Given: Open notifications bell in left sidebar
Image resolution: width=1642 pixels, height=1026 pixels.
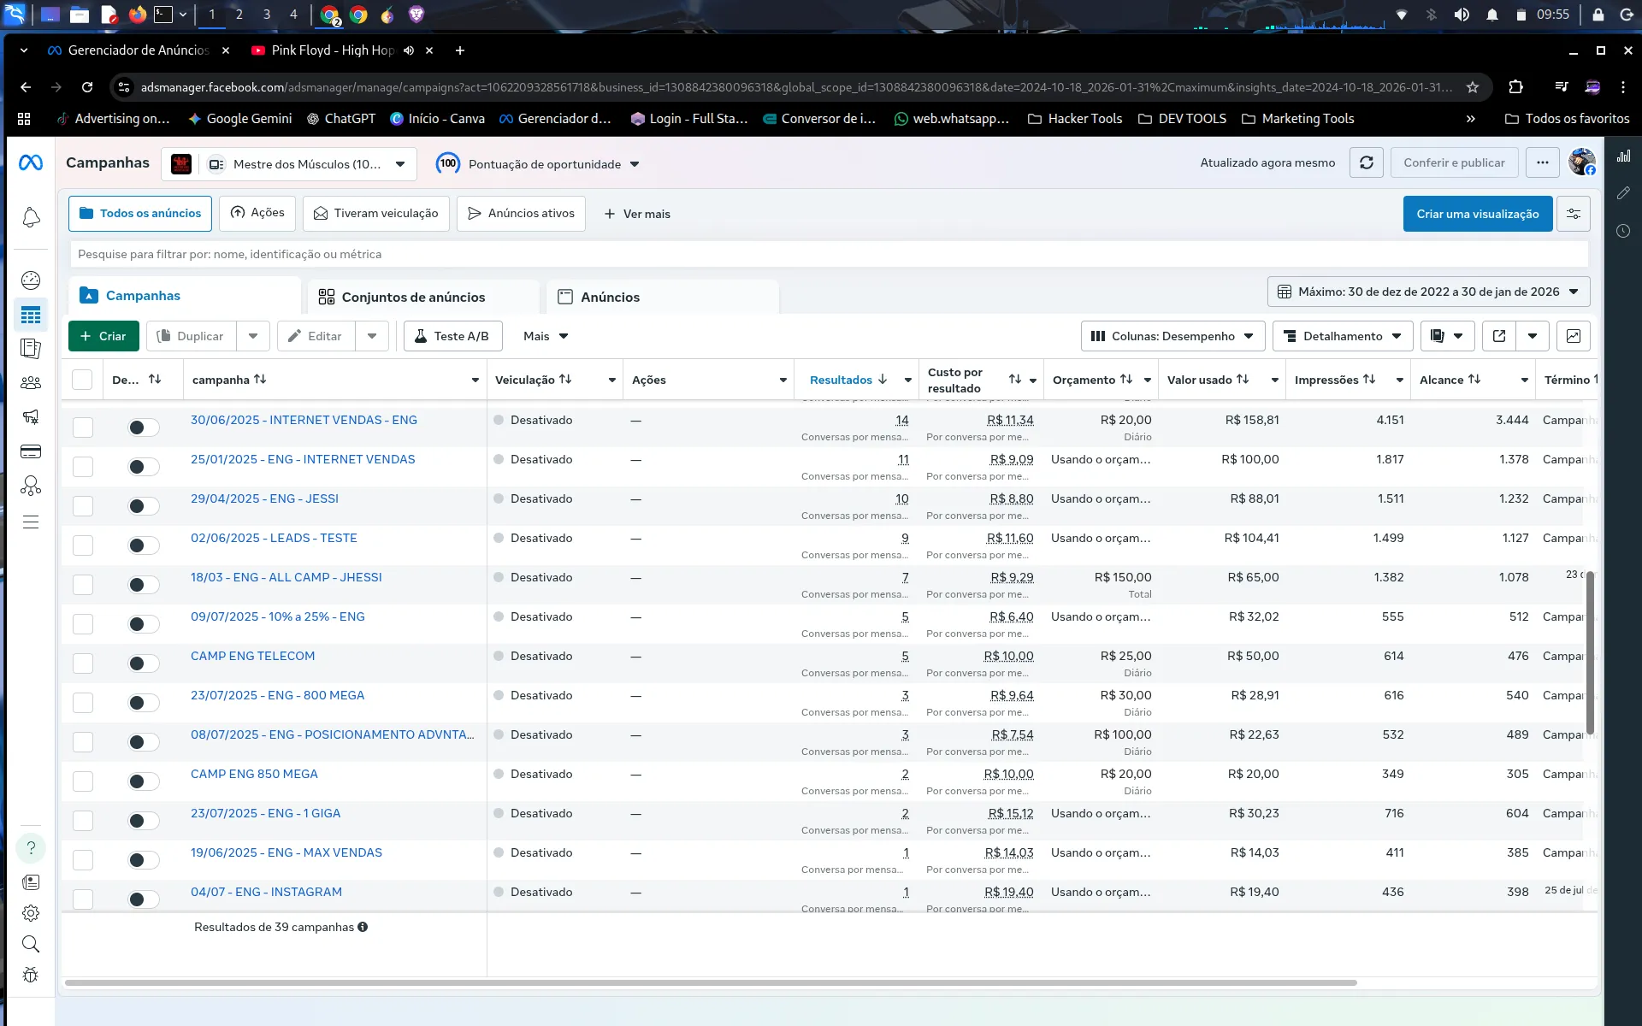Looking at the screenshot, I should 31,218.
